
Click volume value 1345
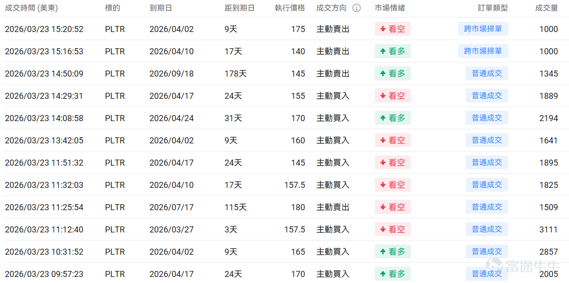click(549, 74)
